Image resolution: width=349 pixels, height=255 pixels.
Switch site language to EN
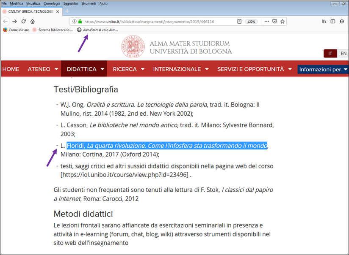click(x=343, y=54)
